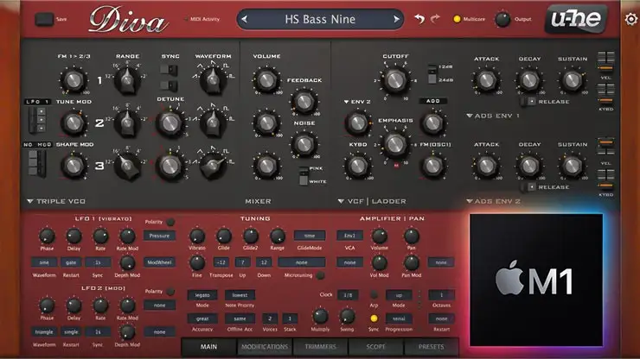Toggle the Multicore indicator
This screenshot has width=640, height=359.
coord(457,19)
